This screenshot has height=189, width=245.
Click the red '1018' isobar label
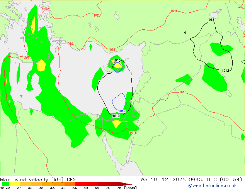tap(174, 11)
